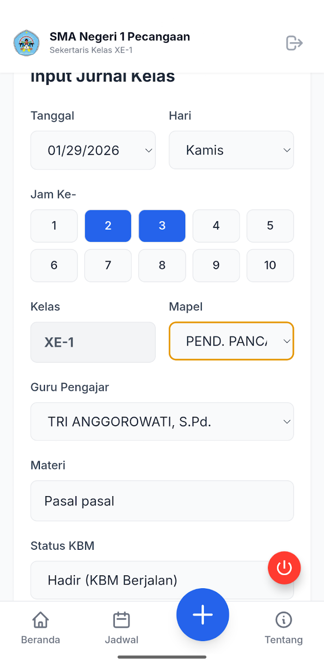Viewport: 324px width, 667px height.
Task: Select Jam Ke- hour 10
Action: point(270,265)
